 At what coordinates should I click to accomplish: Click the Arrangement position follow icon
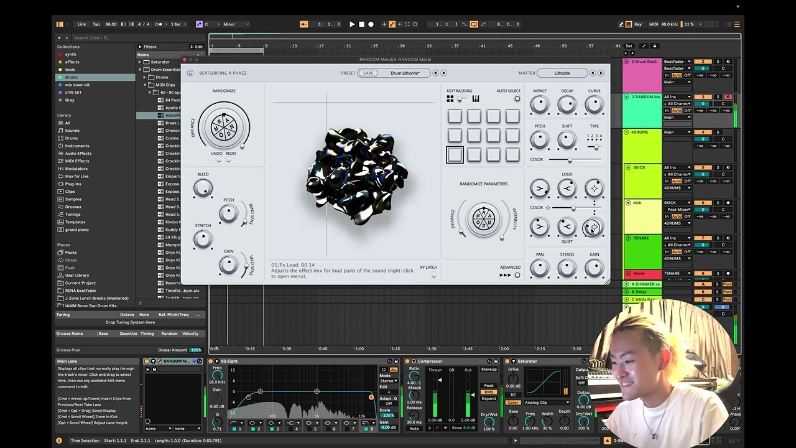click(x=304, y=24)
